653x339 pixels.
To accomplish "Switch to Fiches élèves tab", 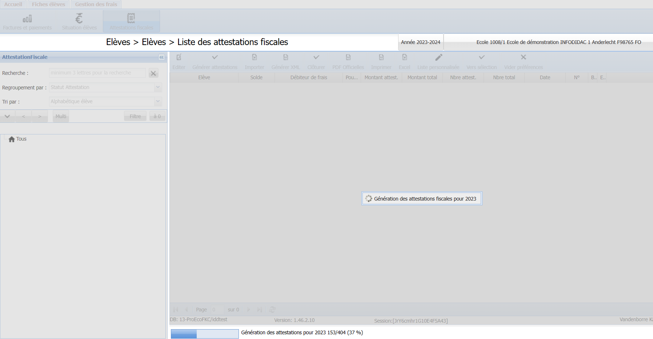I will click(48, 4).
